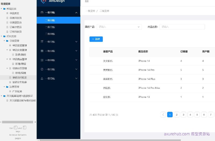The height and width of the screenshot is (141, 215).
Task: Collapse the 导流分类管理 tree node arrow
Action: click(x=7, y=50)
